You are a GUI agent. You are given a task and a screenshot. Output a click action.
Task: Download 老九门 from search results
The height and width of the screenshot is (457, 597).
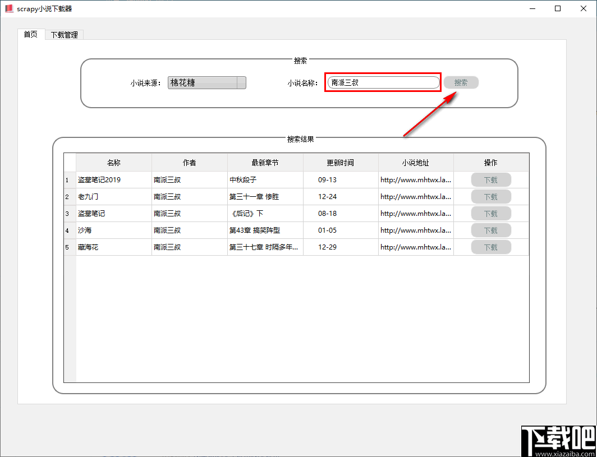coord(491,196)
